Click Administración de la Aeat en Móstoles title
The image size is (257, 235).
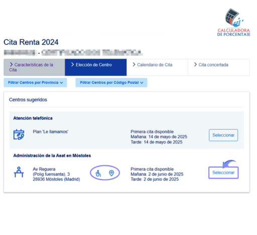coord(52,156)
